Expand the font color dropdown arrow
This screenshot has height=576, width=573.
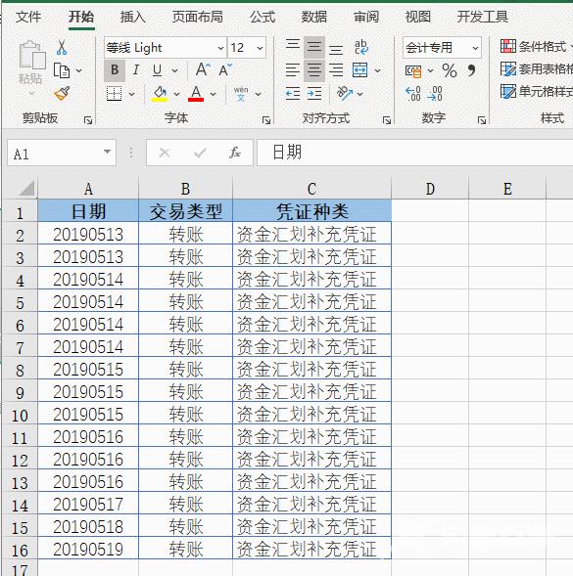214,95
